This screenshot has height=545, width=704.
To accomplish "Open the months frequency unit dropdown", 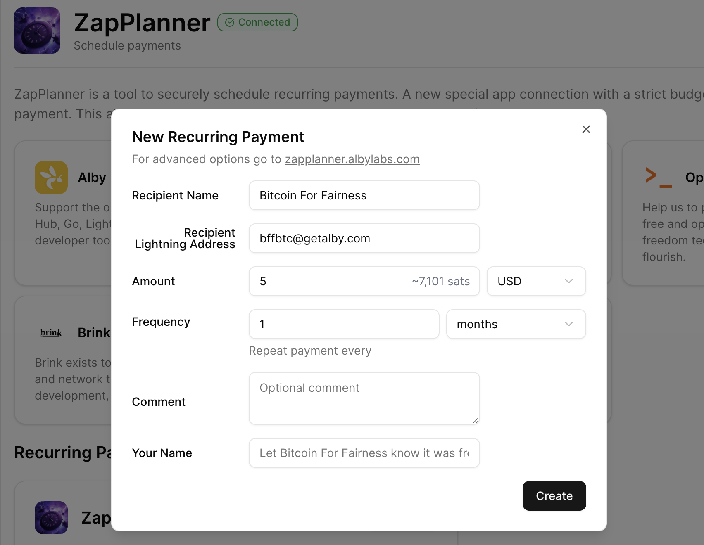I will pos(516,324).
